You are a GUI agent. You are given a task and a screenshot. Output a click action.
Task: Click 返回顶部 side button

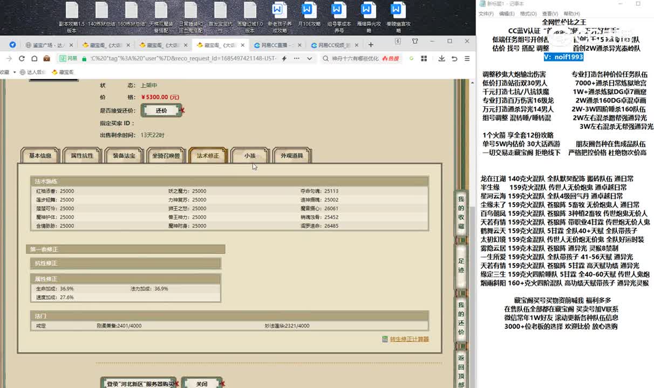pos(461,370)
